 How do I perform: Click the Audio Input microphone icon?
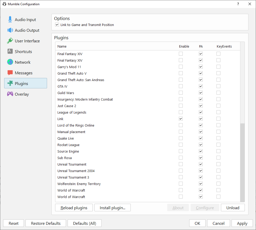[10, 19]
